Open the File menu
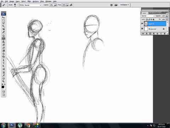This screenshot has height=128, width=170. (2, 1)
